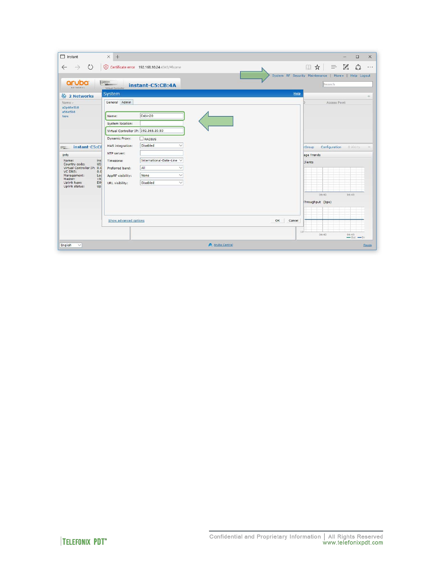434x562 pixels.
Task: Click the top-bar Help link
Action: tap(354, 76)
